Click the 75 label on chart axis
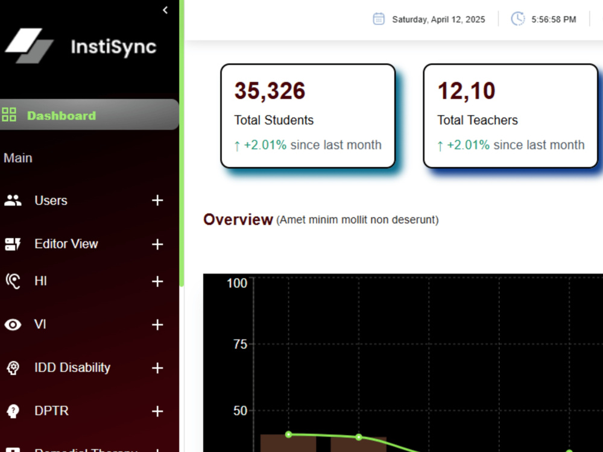The width and height of the screenshot is (603, 452). point(241,344)
